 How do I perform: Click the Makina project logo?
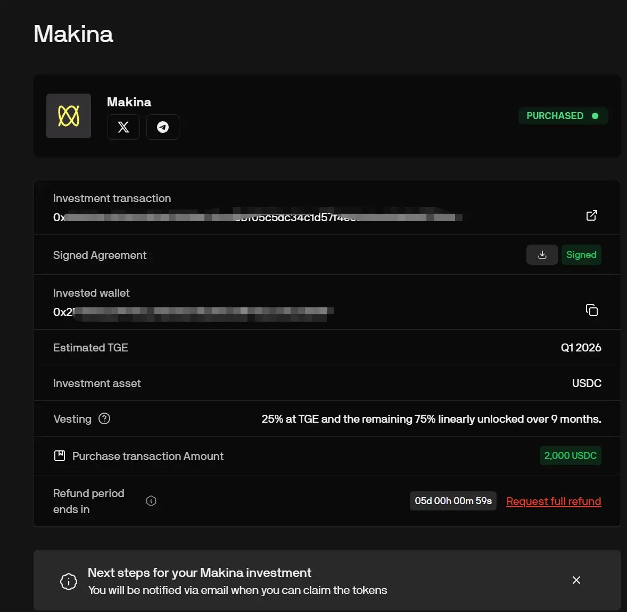(x=69, y=116)
